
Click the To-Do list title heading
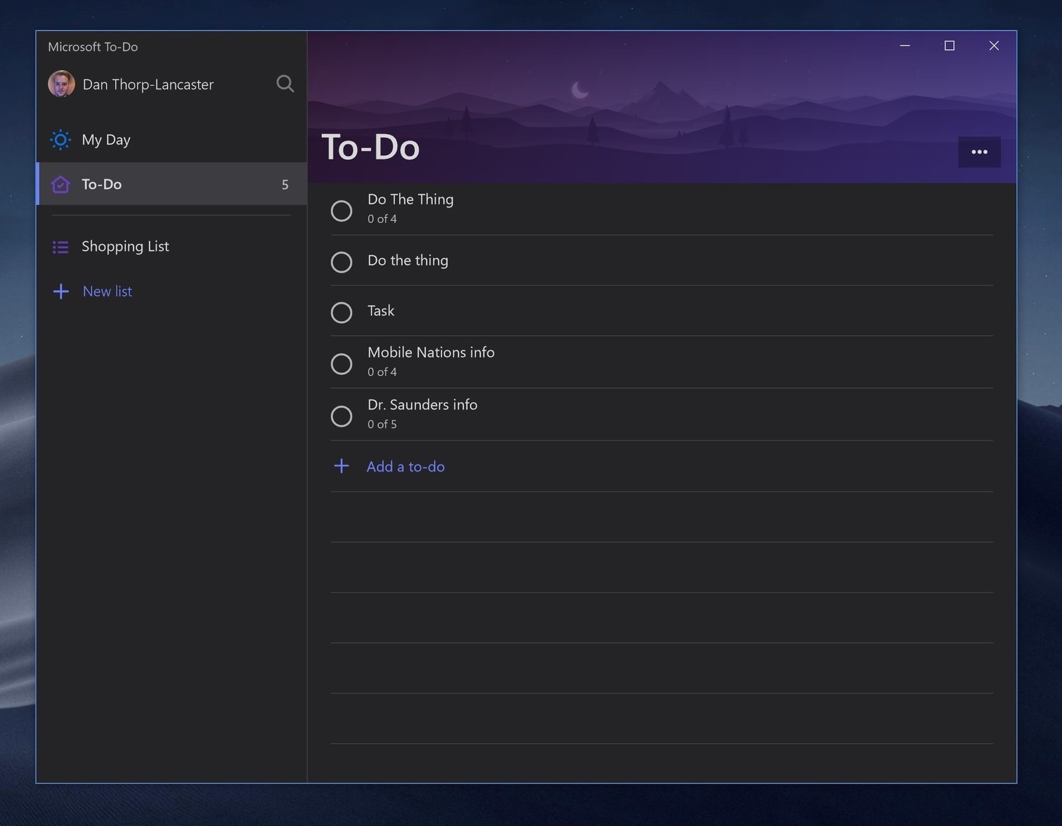370,147
